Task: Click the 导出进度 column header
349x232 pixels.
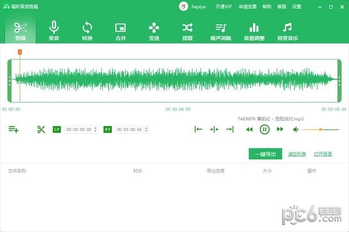Action: (x=216, y=171)
